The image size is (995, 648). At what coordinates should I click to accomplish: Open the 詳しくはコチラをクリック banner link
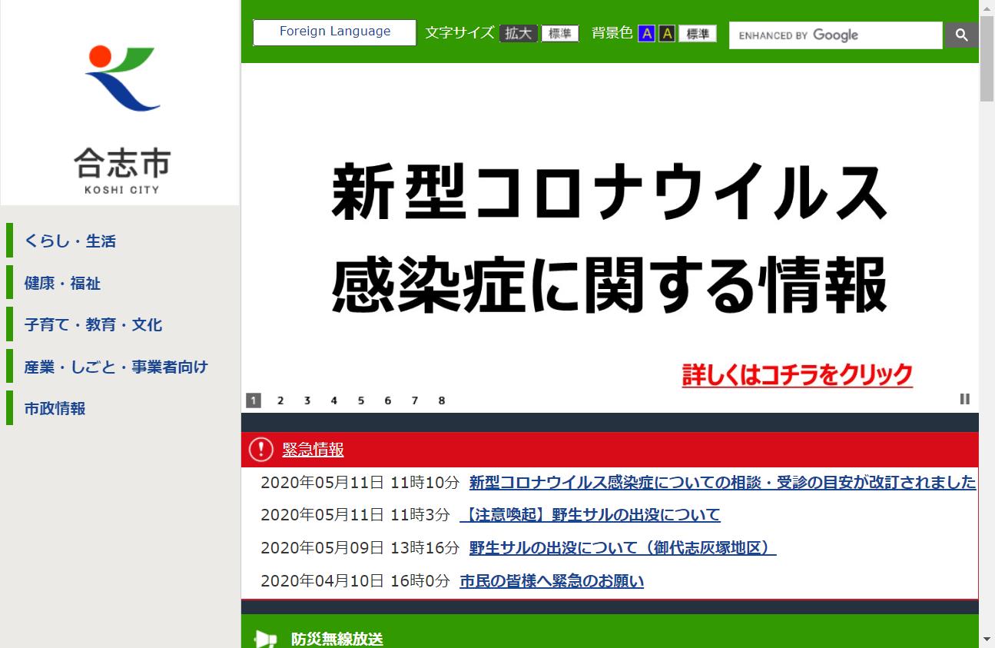[797, 375]
